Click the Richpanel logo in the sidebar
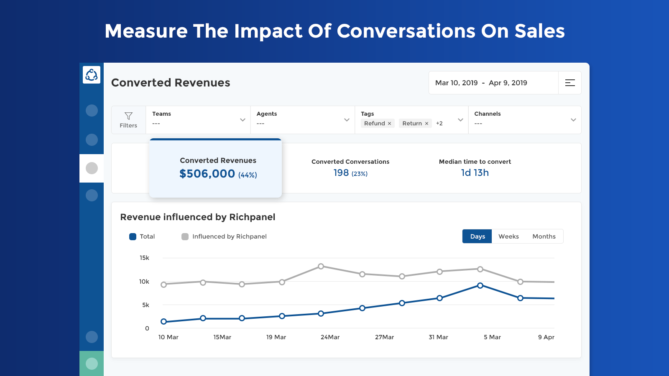 click(x=92, y=75)
